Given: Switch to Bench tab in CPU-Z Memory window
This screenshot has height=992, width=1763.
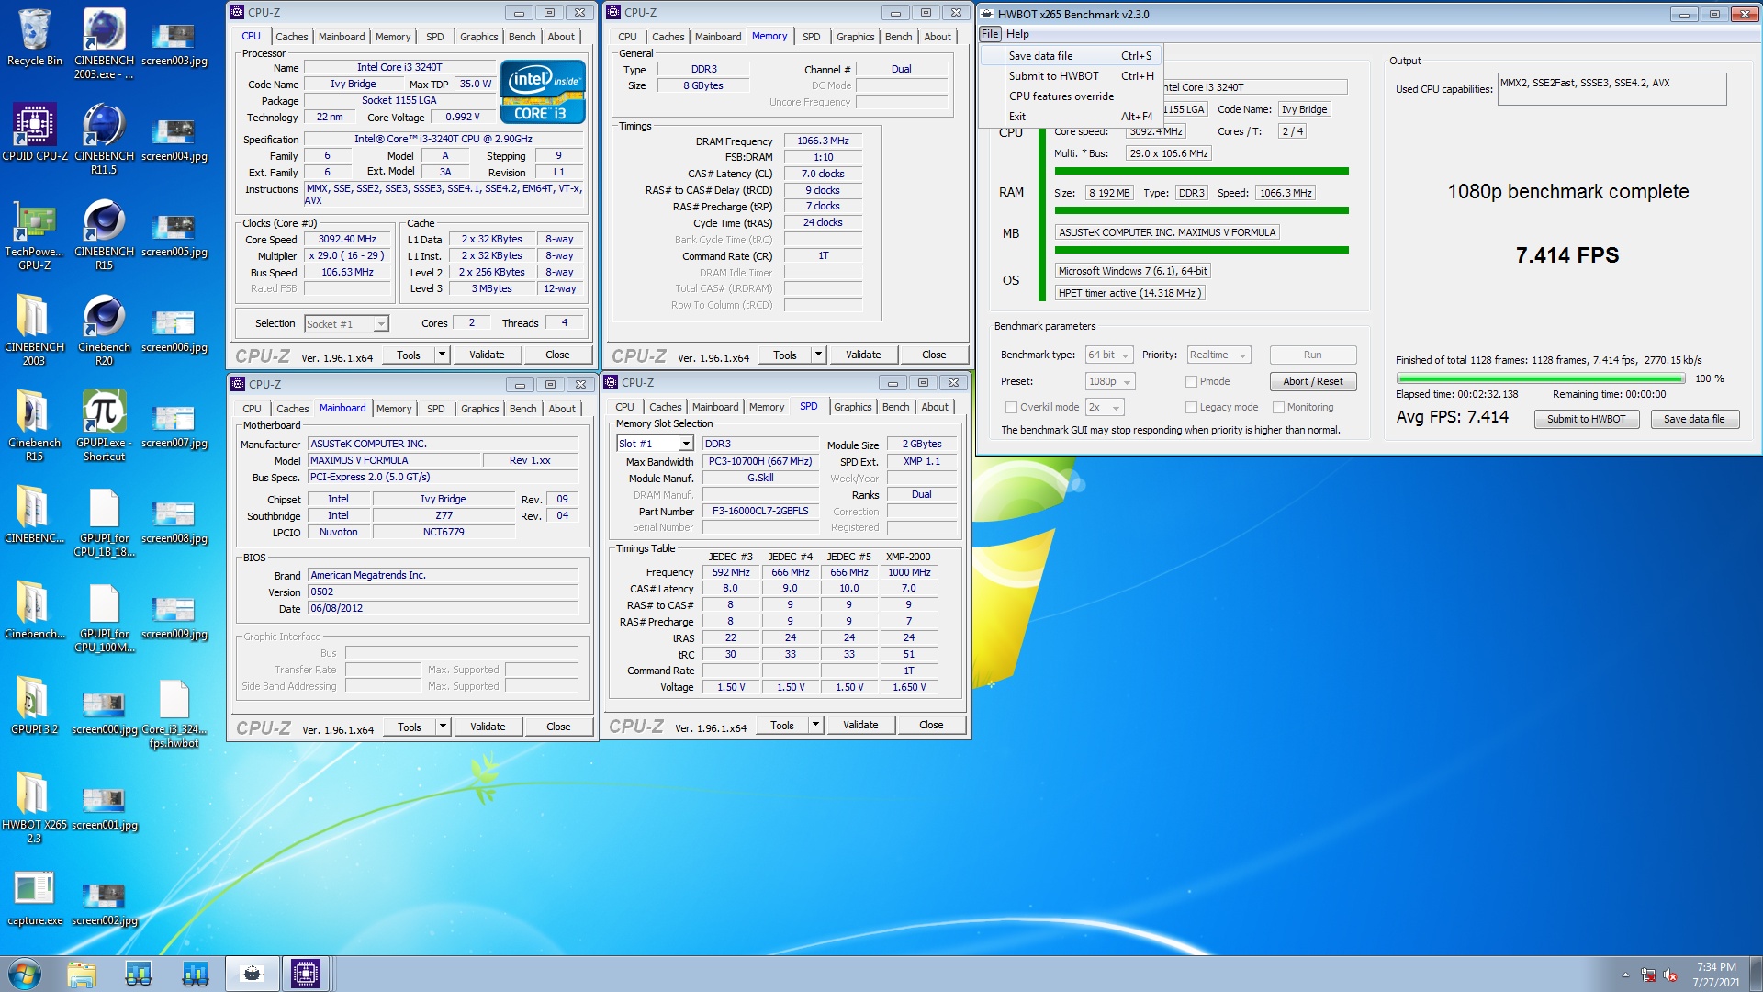Looking at the screenshot, I should 899,37.
